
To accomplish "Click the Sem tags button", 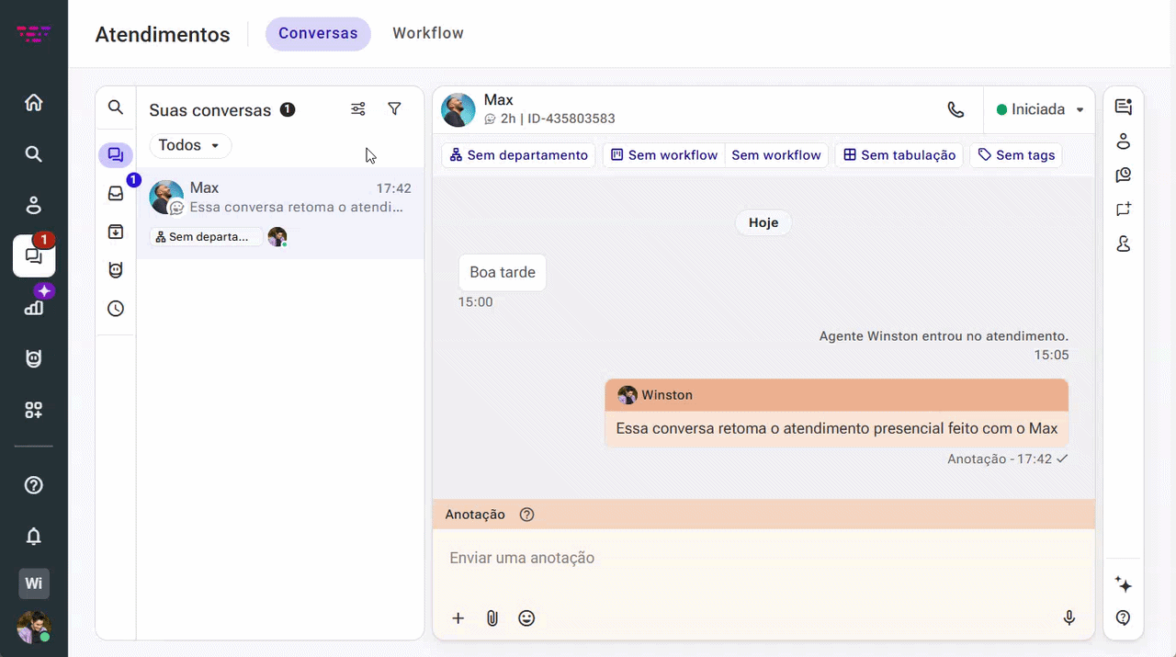I will [1016, 155].
